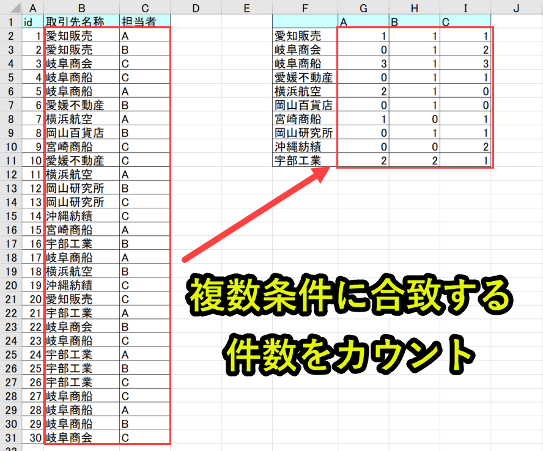Viewport: 543px width, 451px height.
Task: Click summary label '愛知販売' in column F
Action: point(305,35)
